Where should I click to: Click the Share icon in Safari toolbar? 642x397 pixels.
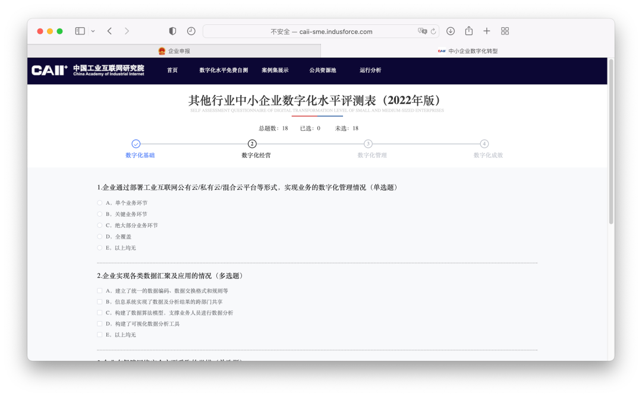[x=469, y=30]
